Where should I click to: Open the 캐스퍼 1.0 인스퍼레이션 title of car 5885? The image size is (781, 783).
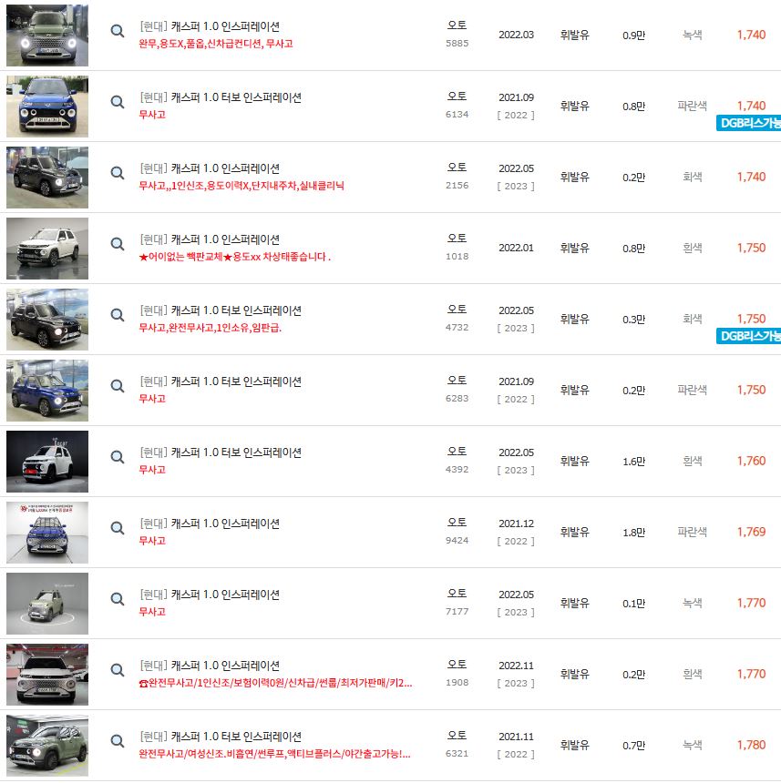pyautogui.click(x=210, y=26)
